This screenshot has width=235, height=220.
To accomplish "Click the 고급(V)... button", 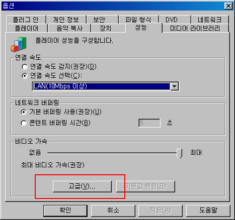I will [x=82, y=186].
